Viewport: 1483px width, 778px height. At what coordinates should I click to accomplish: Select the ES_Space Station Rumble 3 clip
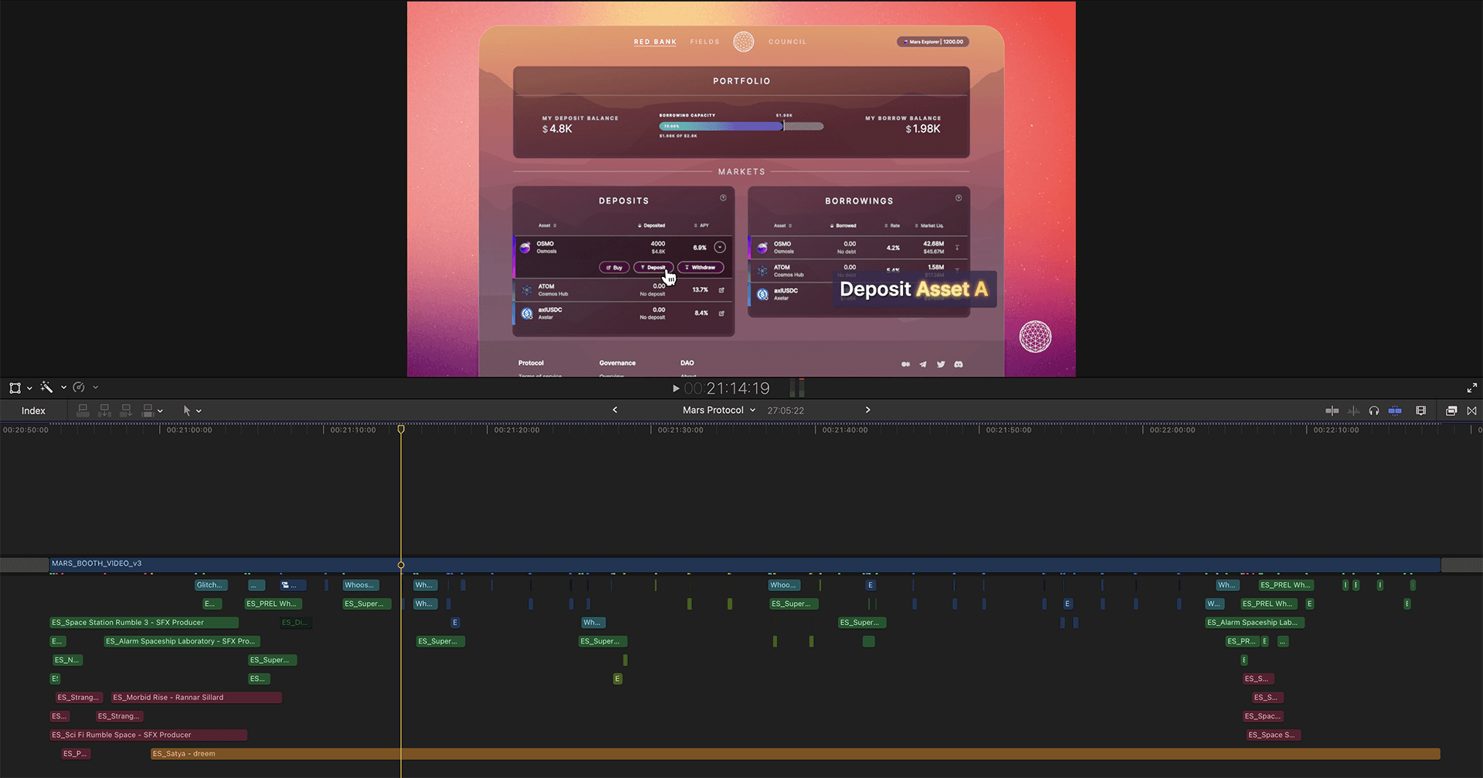pyautogui.click(x=144, y=622)
